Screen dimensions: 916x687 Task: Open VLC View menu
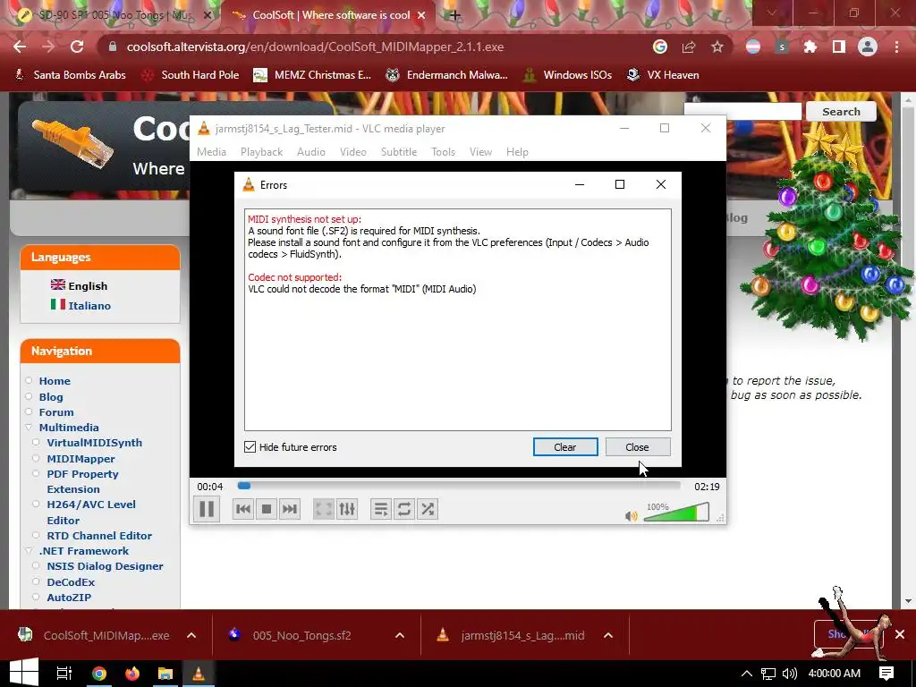(x=480, y=152)
